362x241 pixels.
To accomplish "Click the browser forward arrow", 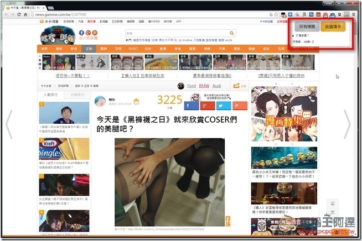I will (13, 14).
